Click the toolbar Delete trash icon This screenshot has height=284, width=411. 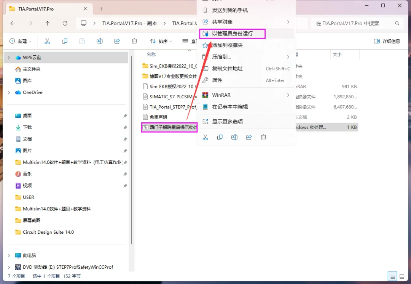(134, 41)
